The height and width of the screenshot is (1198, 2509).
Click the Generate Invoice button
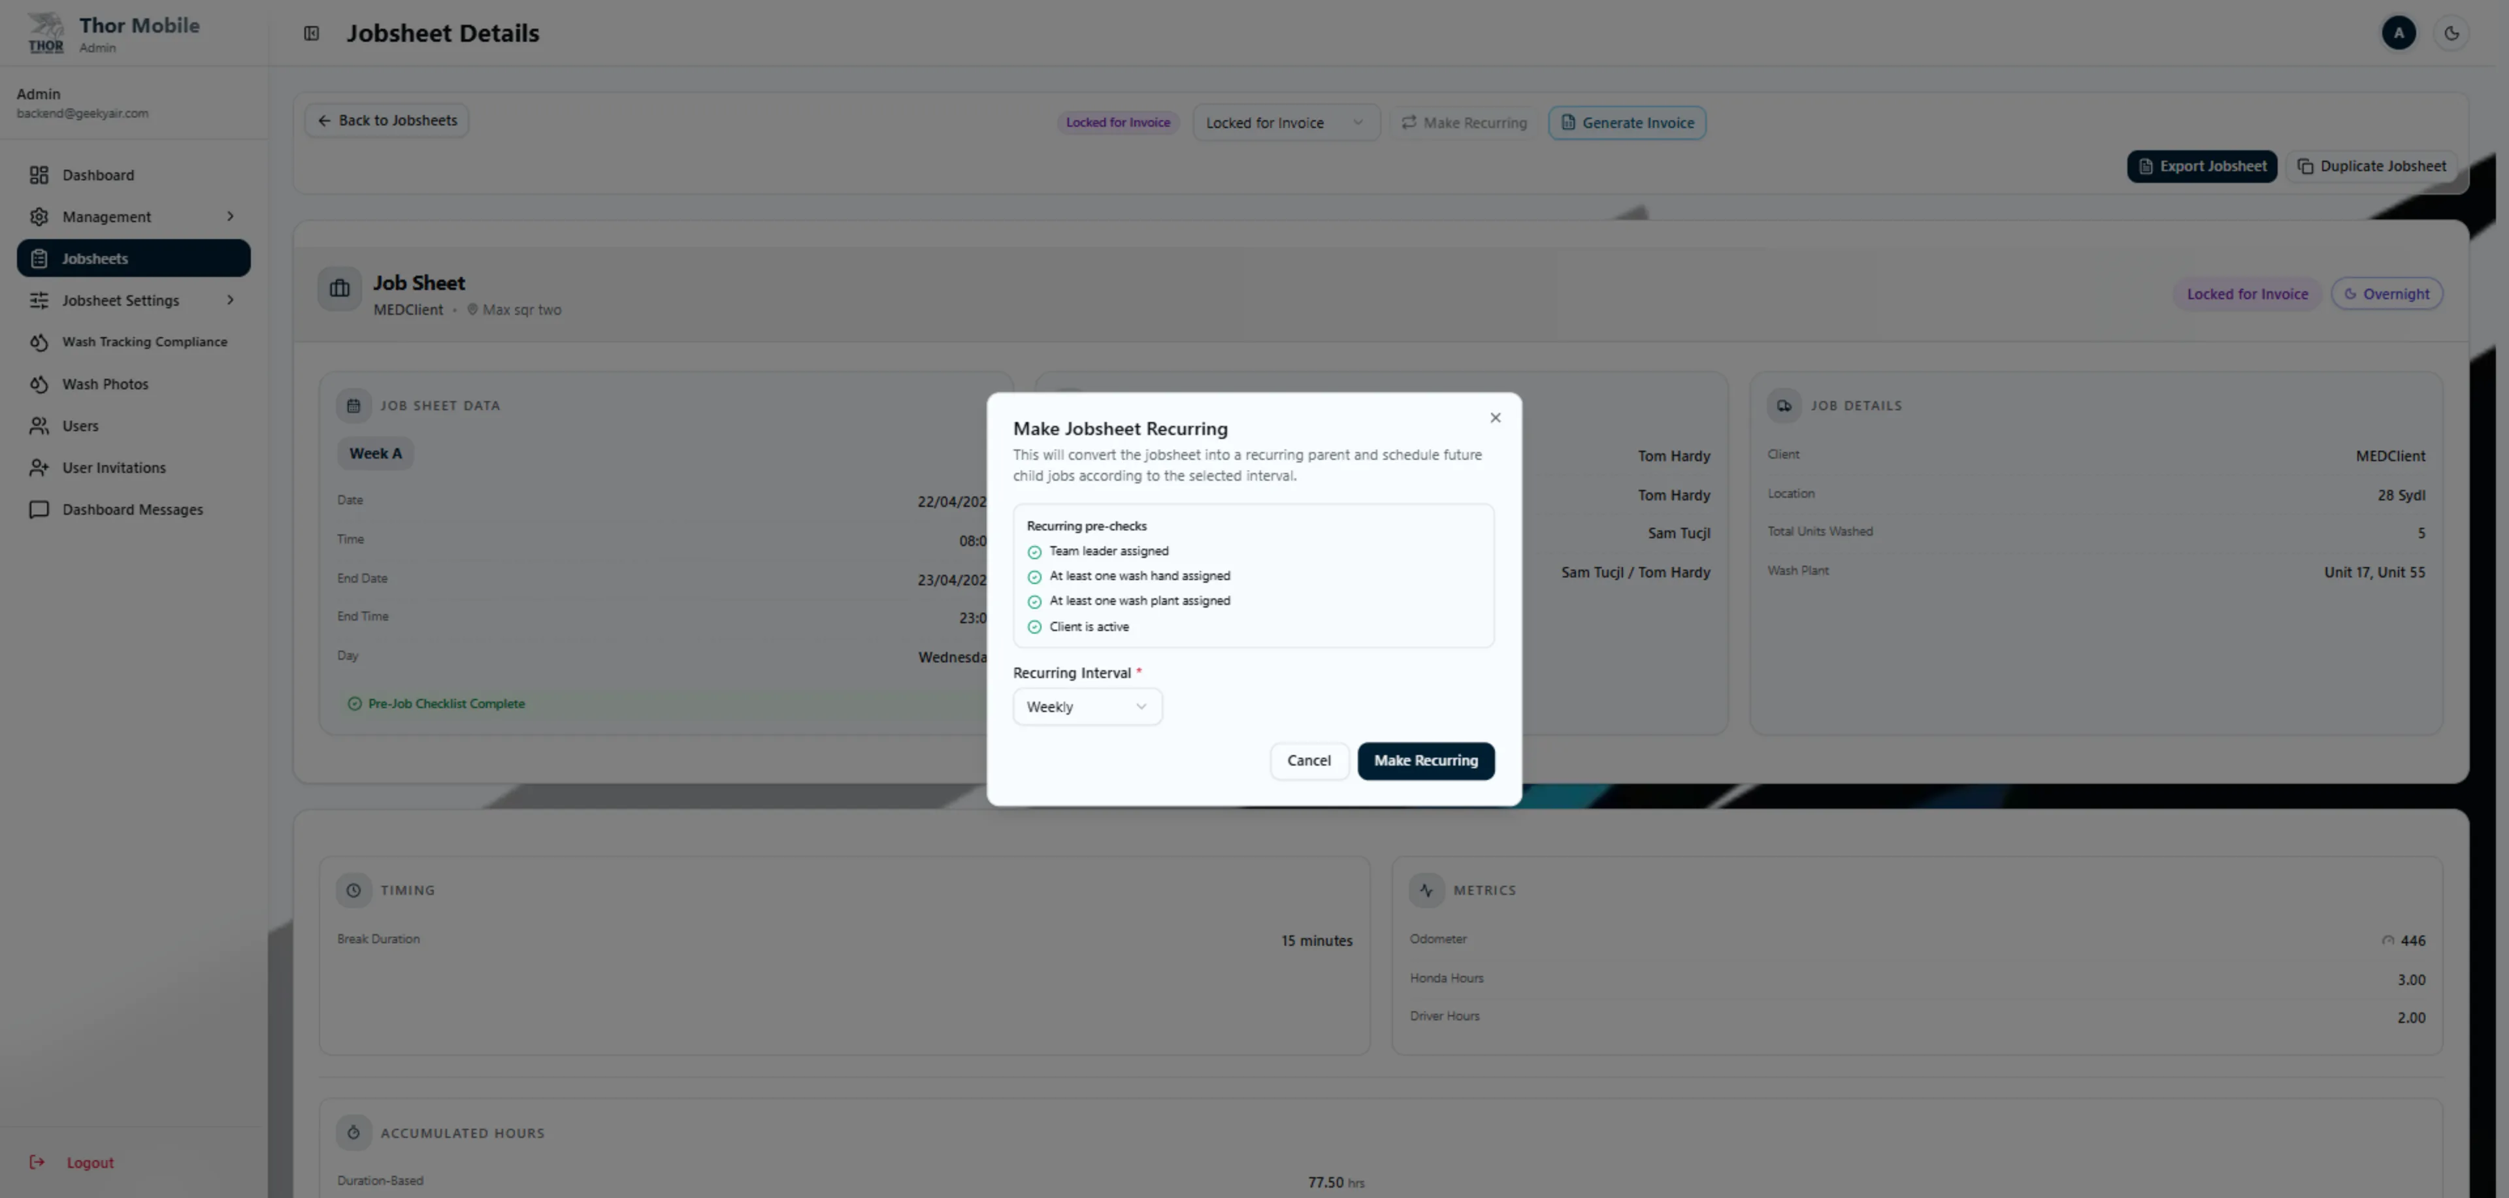(x=1626, y=123)
